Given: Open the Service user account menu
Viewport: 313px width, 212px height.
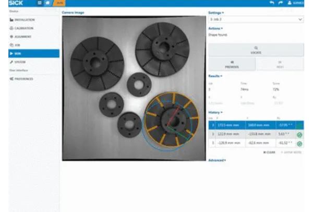Looking at the screenshot, I should [296, 3].
